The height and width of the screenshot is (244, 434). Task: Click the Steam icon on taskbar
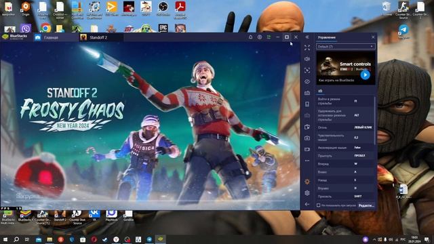pyautogui.click(x=105, y=239)
